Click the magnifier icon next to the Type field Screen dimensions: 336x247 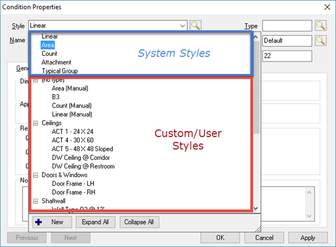click(x=320, y=26)
